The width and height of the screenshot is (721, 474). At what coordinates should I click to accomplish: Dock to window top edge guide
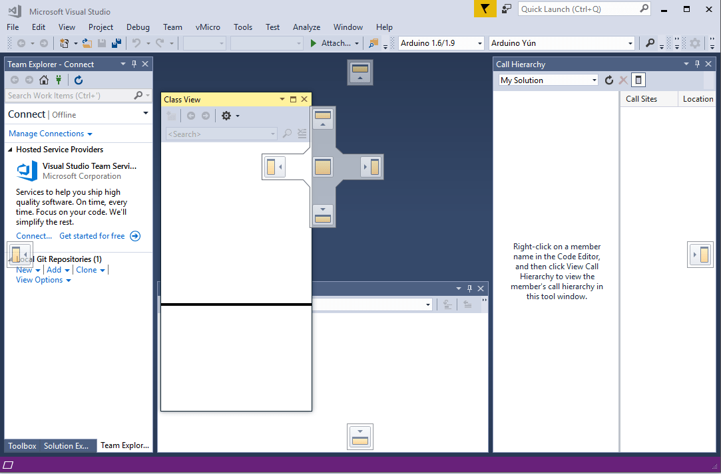[x=360, y=72]
